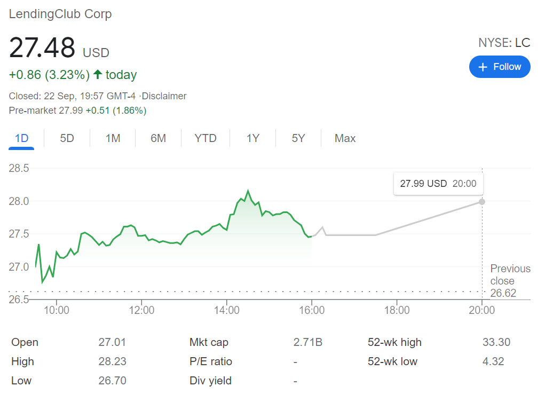Click the Follow button
The image size is (553, 394).
coord(499,67)
